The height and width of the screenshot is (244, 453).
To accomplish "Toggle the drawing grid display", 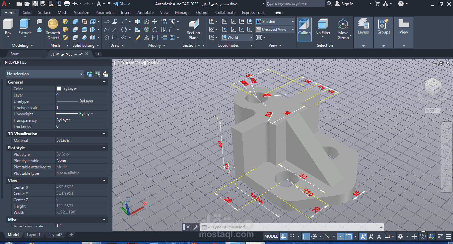I will [284, 236].
